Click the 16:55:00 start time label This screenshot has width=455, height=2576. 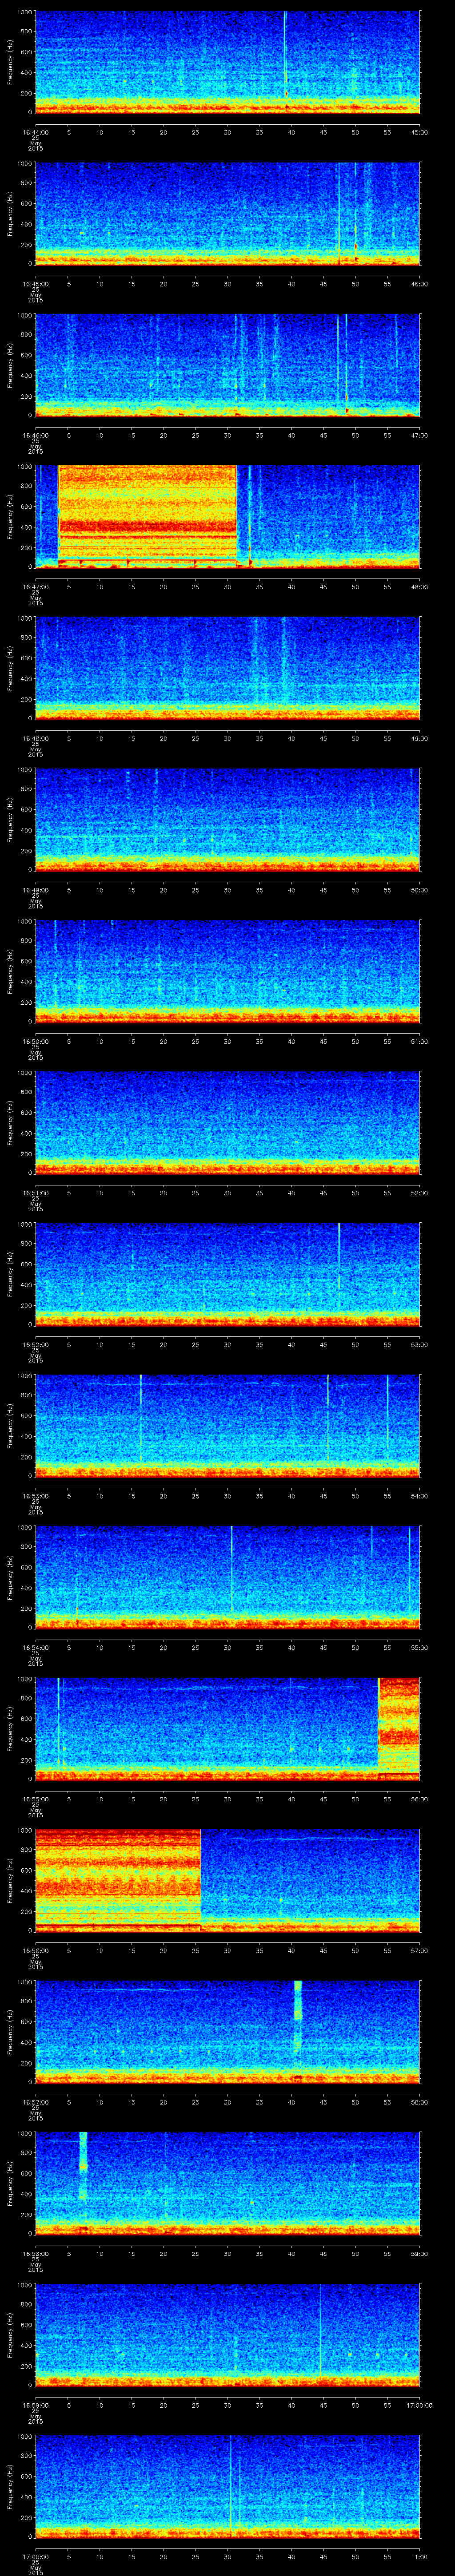click(36, 1799)
